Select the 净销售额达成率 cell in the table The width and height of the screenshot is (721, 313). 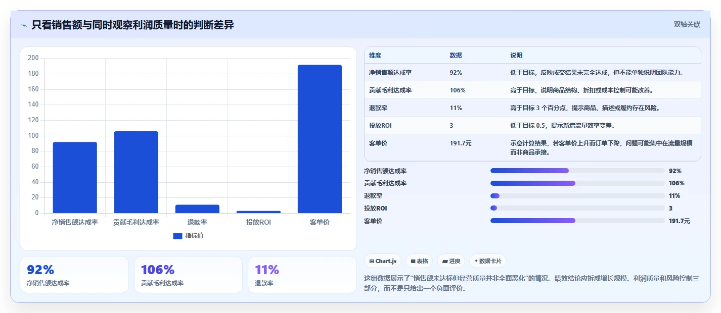[x=390, y=73]
